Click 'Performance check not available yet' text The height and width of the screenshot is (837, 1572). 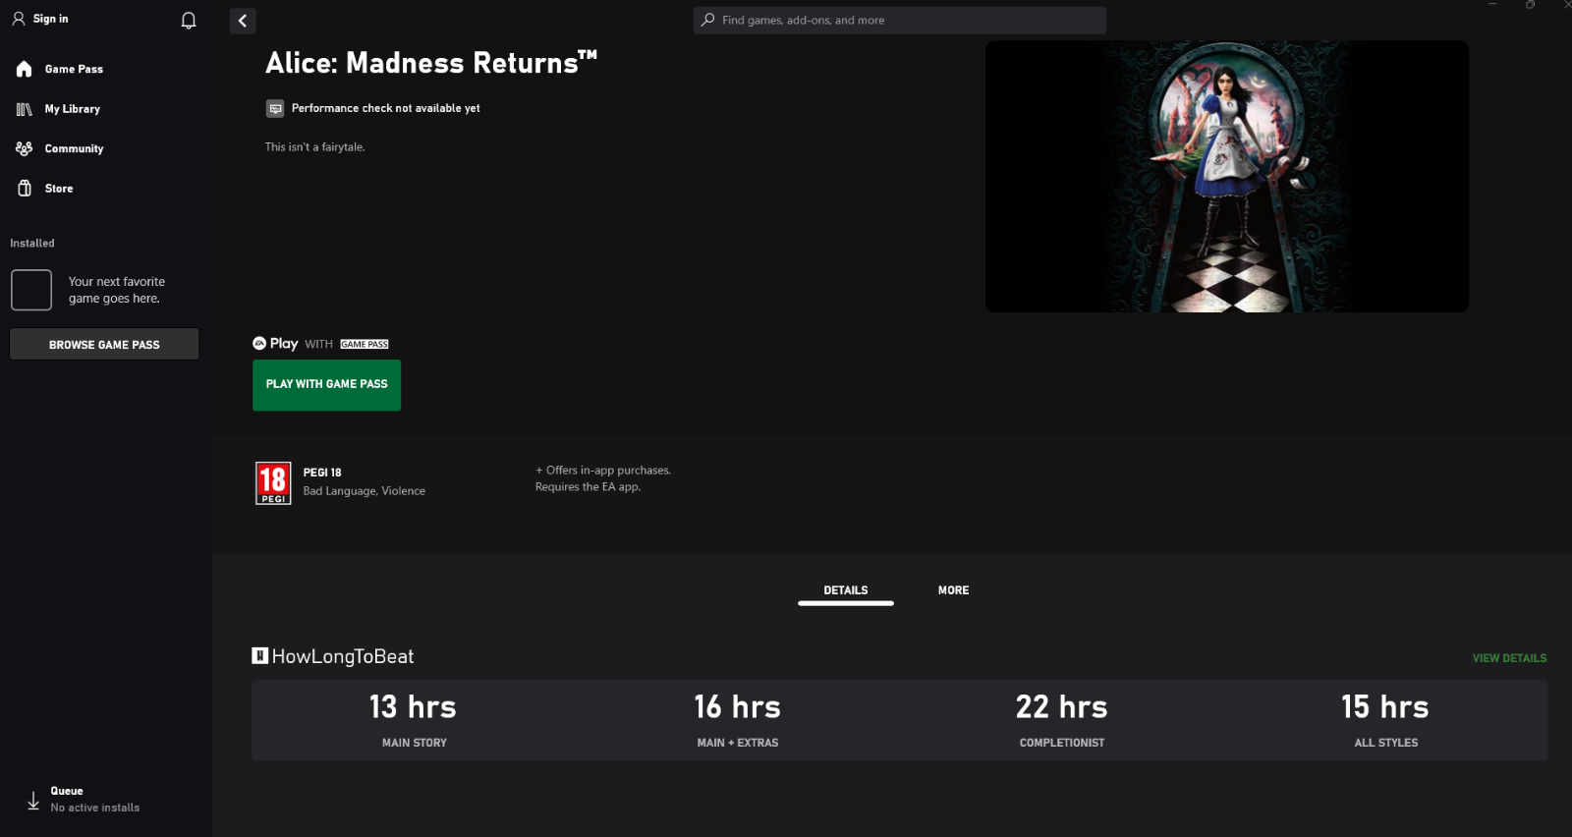tap(386, 108)
